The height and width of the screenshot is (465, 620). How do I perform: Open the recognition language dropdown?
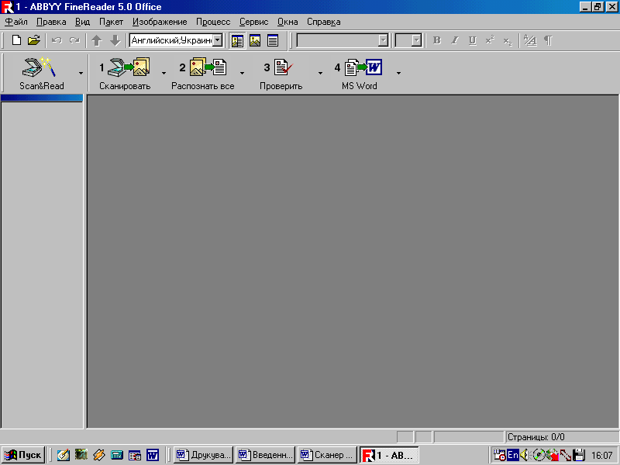(218, 40)
